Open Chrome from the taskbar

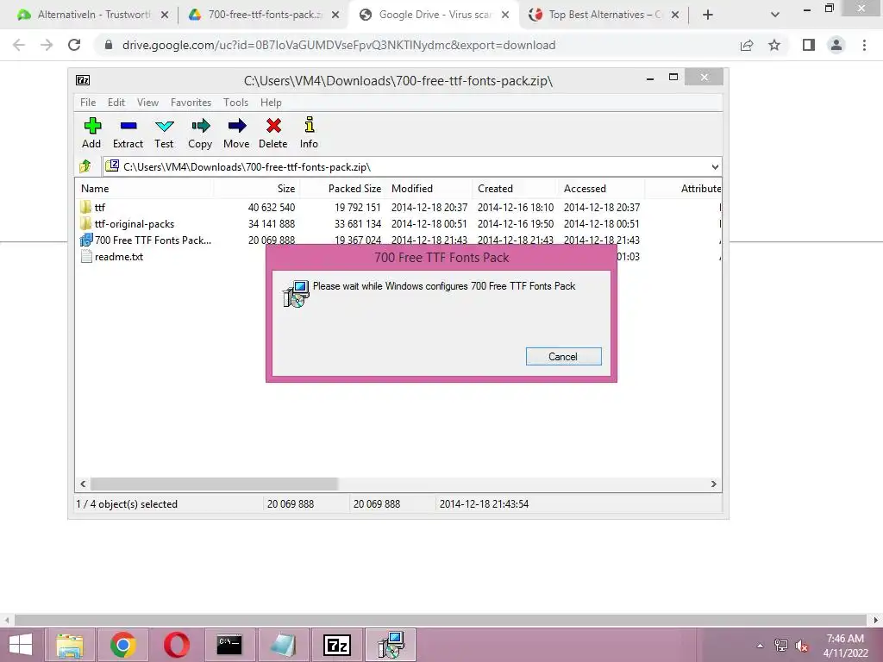(x=123, y=645)
